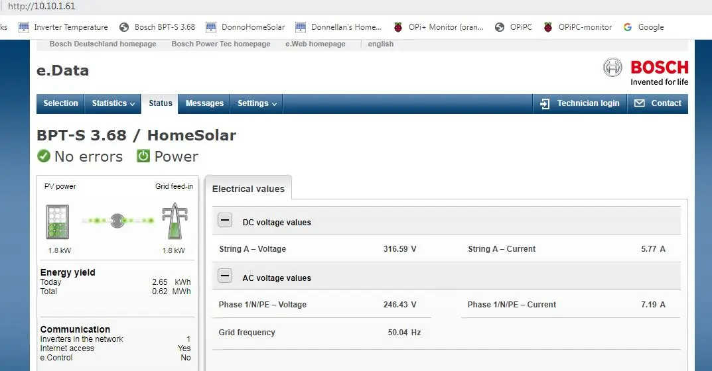
Task: Click the Communication heading
Action: pos(75,329)
